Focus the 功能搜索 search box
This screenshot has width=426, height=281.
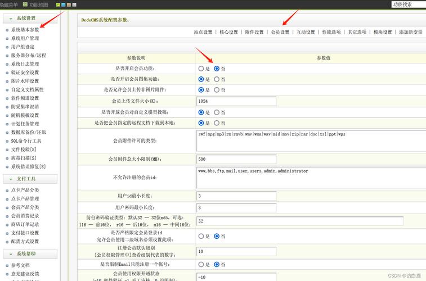click(x=409, y=4)
